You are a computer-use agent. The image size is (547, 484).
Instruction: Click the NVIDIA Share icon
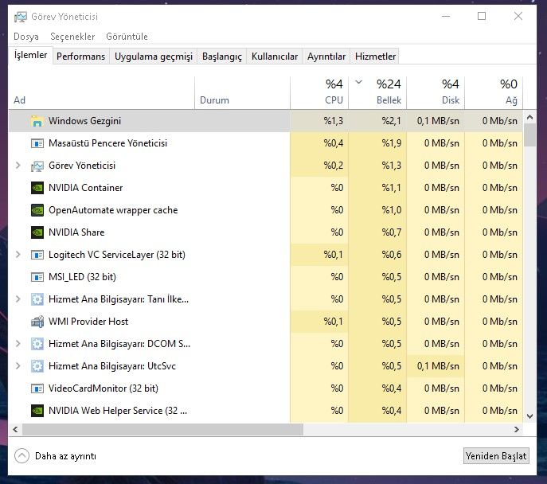(x=37, y=232)
